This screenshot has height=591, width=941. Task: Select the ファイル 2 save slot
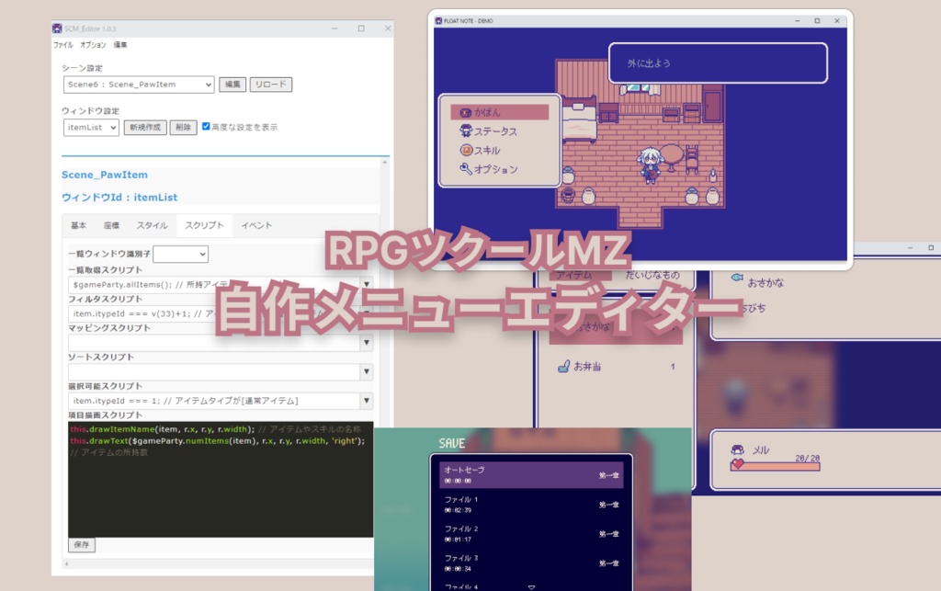coord(531,533)
